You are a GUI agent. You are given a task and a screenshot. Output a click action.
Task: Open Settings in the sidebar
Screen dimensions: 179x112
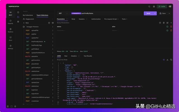(x=11, y=47)
